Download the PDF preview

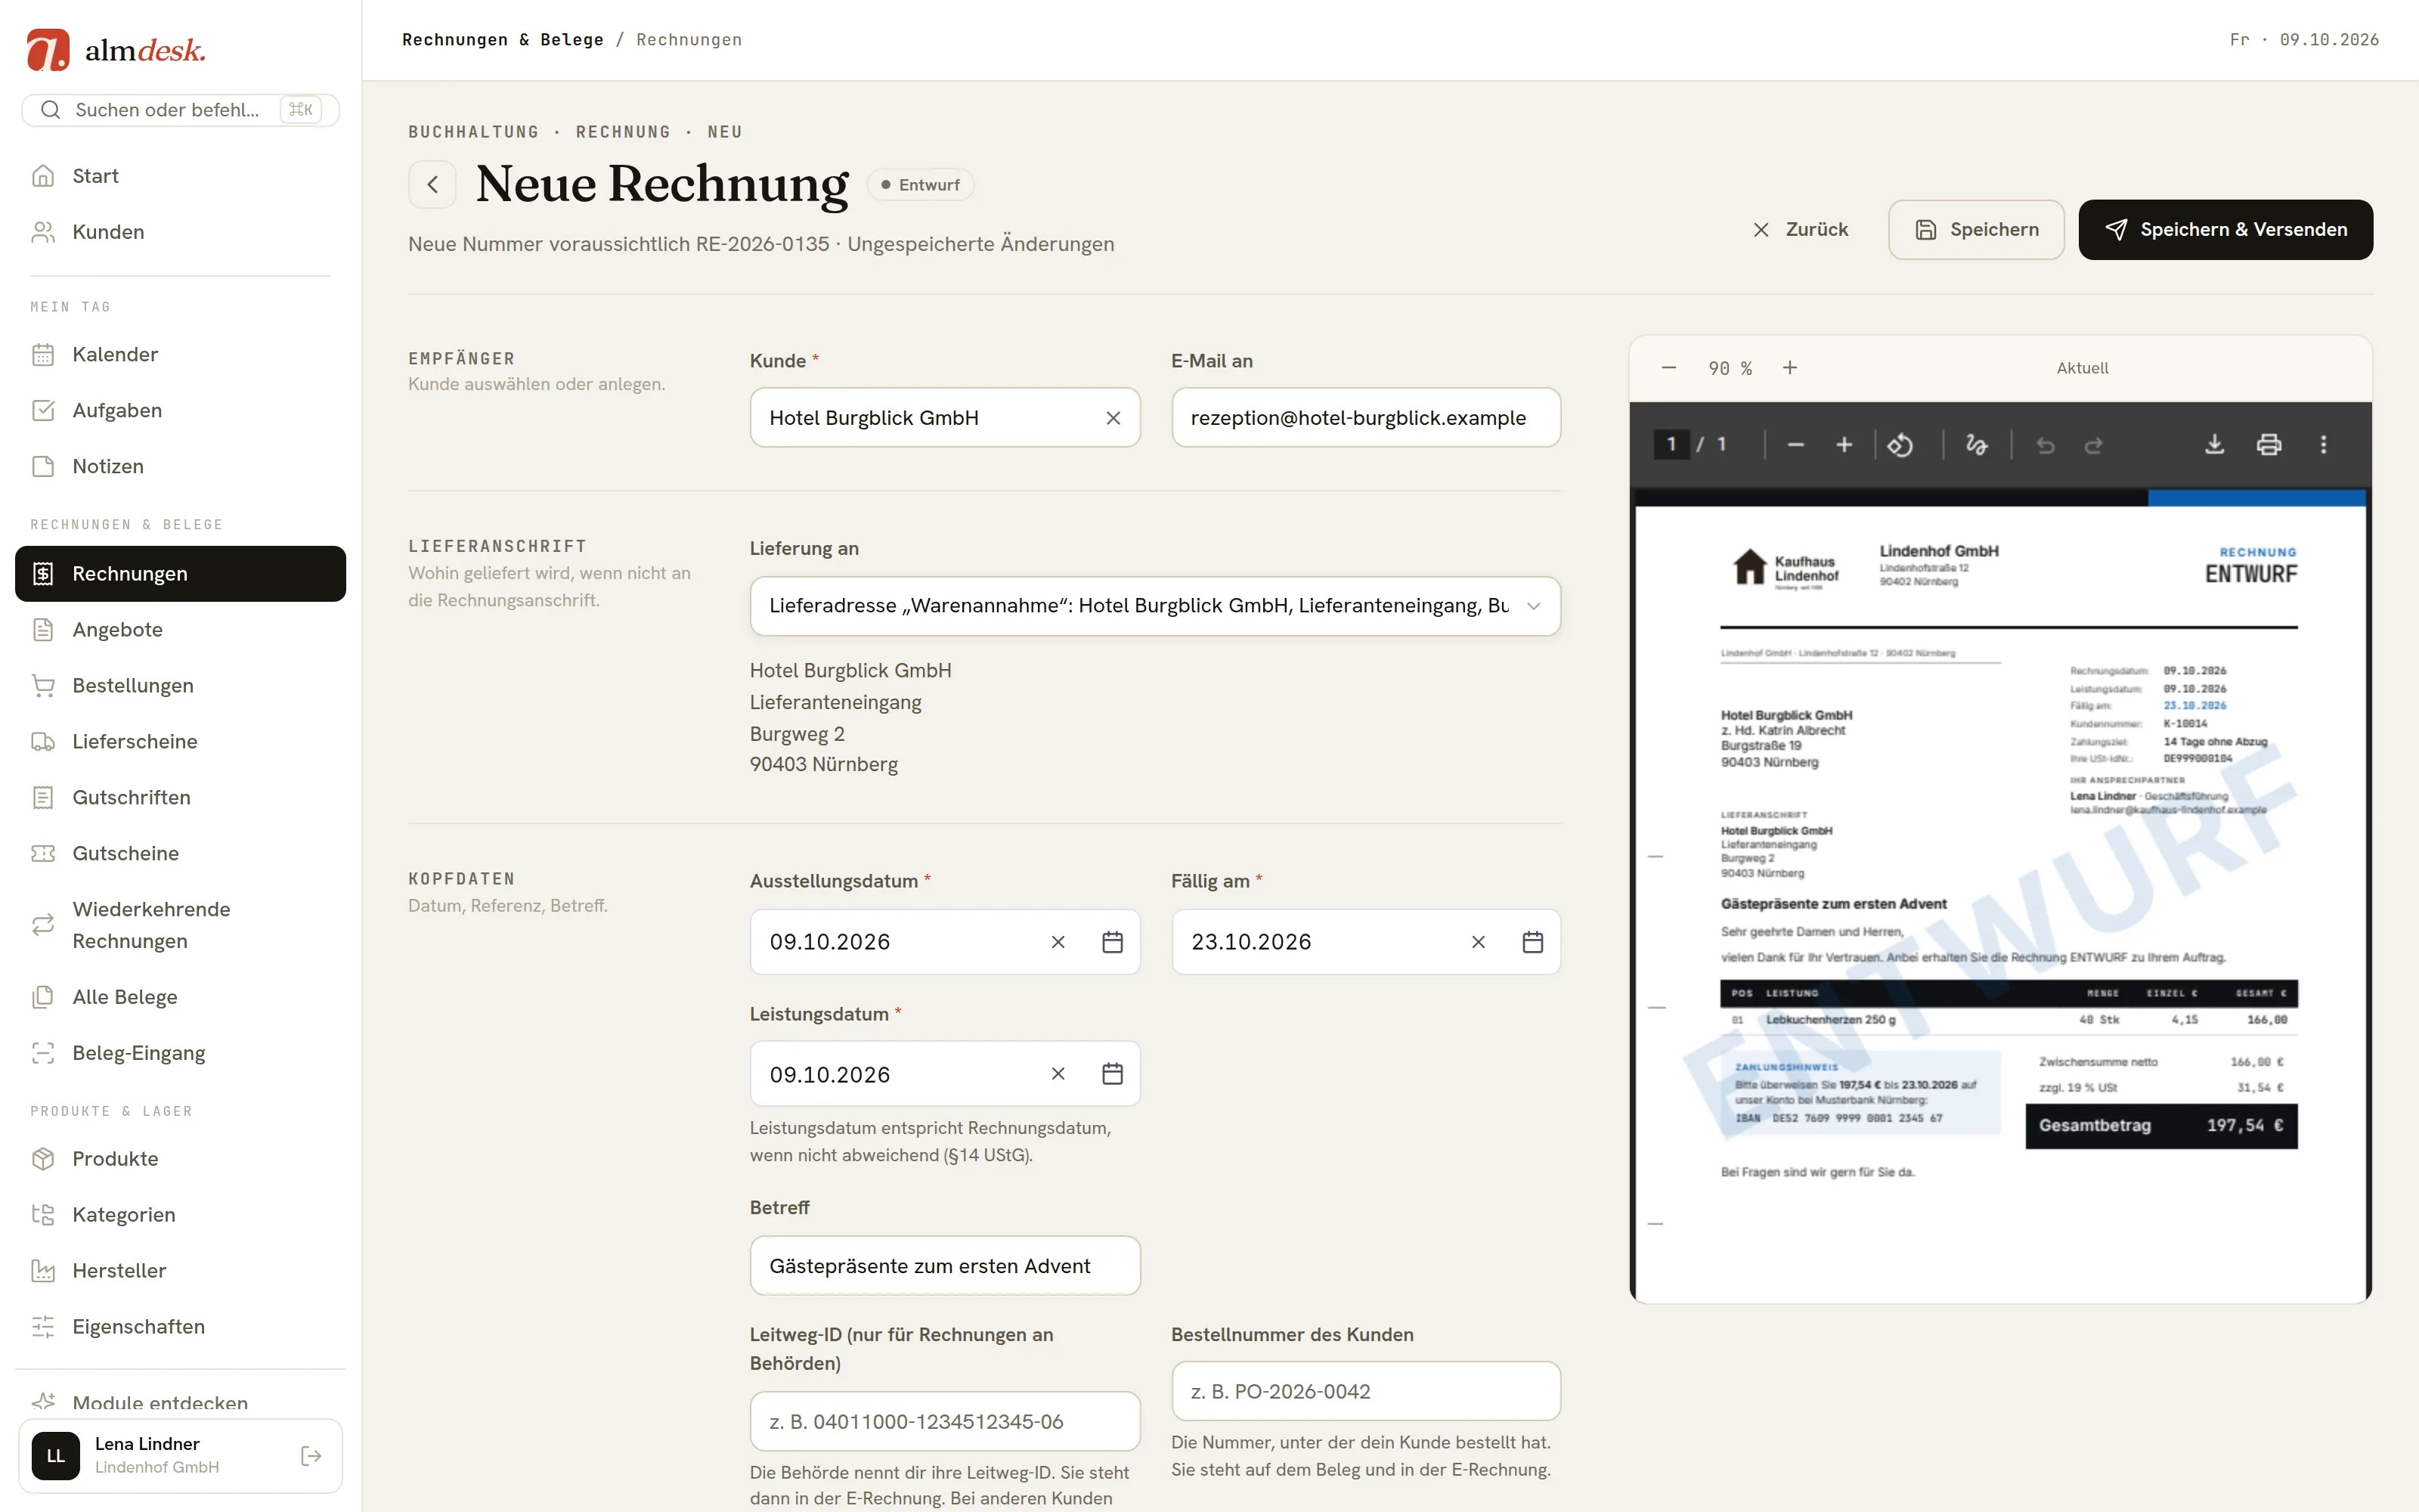click(2214, 444)
